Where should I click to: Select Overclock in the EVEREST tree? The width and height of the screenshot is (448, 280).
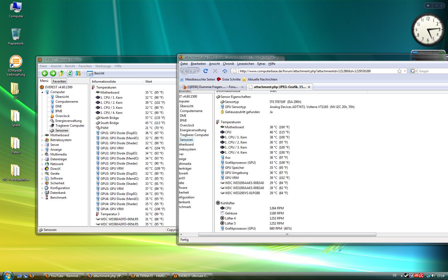click(x=62, y=116)
